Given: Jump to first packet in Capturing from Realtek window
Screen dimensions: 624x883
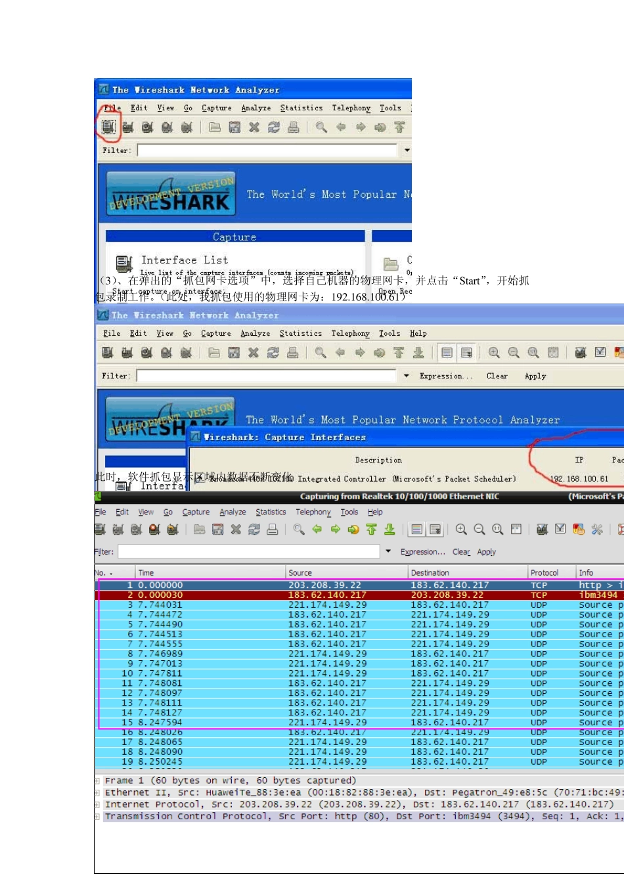Looking at the screenshot, I should coord(372,530).
